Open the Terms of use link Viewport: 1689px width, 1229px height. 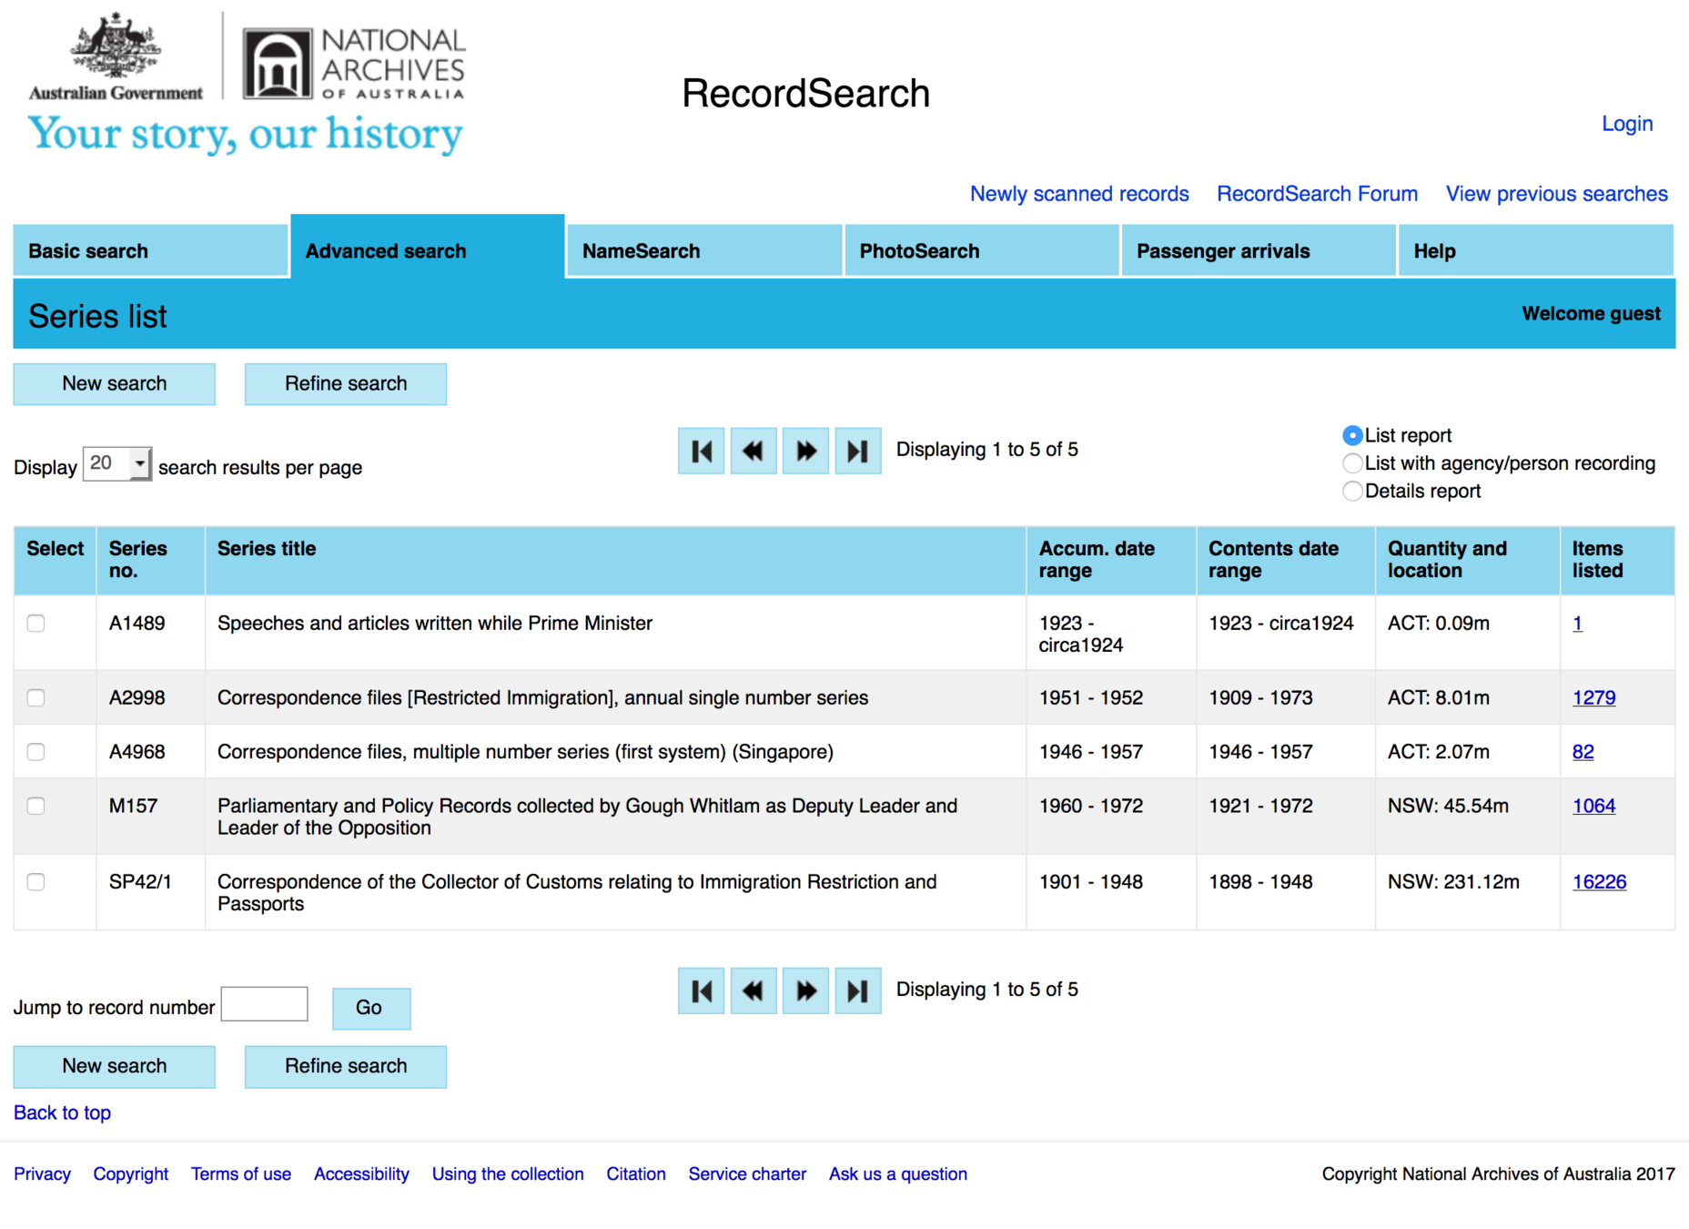point(241,1174)
